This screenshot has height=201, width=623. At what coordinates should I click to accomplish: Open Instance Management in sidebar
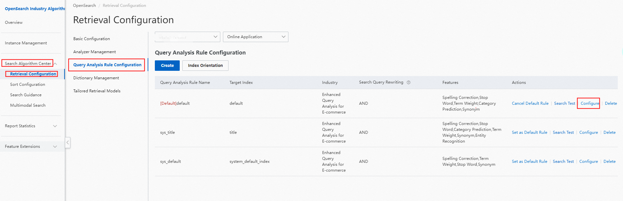[x=26, y=43]
